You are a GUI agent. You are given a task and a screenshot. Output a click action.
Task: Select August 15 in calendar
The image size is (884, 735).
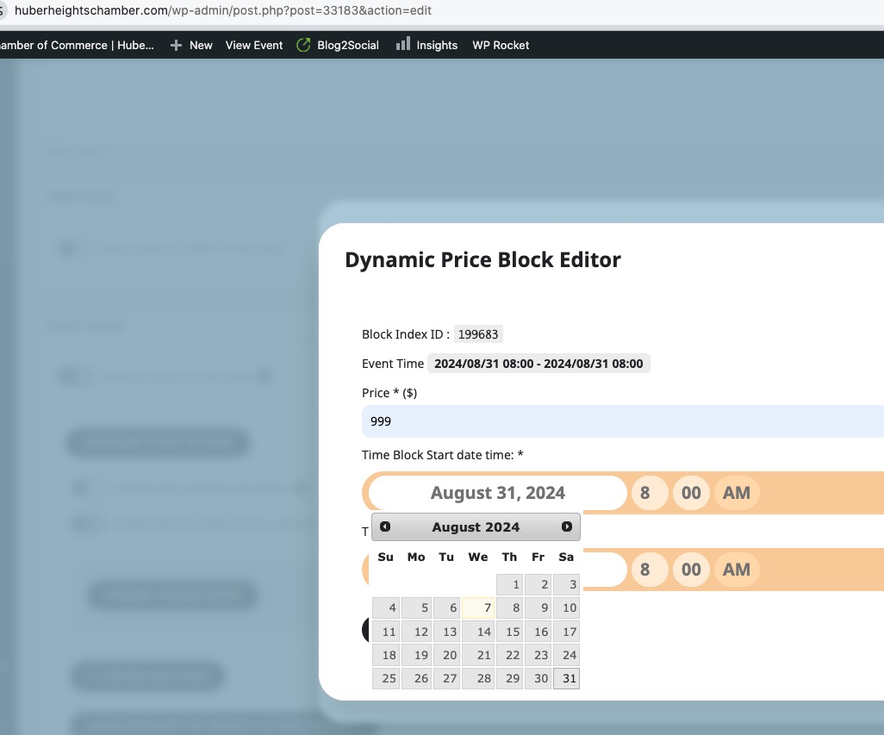point(510,632)
